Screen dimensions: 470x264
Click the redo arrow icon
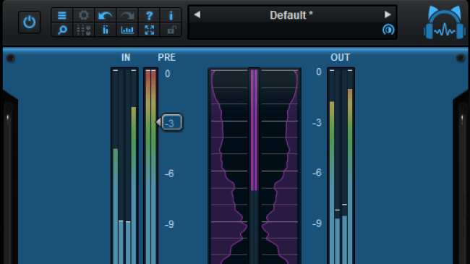point(127,15)
